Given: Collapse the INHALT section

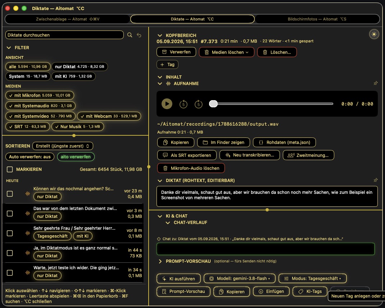Looking at the screenshot, I should pyautogui.click(x=160, y=77).
